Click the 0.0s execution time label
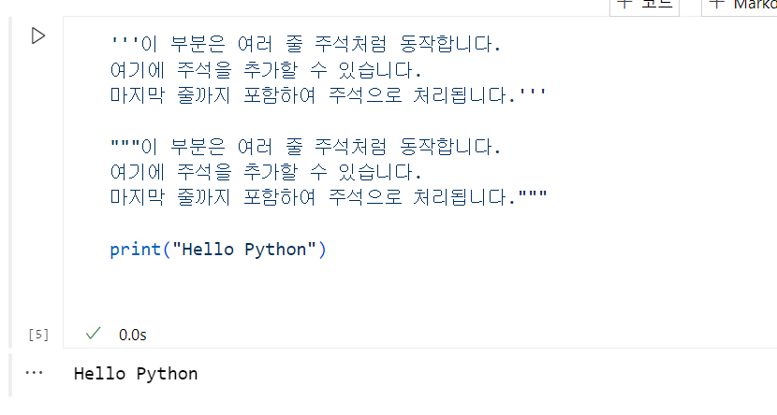 tap(132, 335)
